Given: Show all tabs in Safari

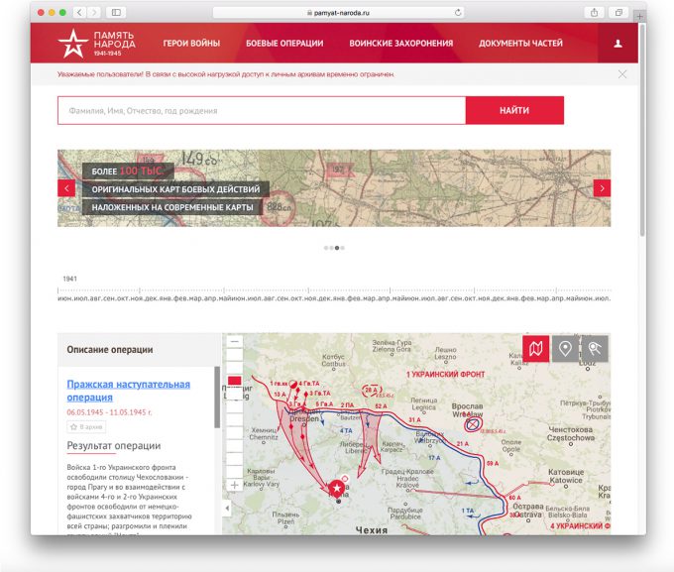Looking at the screenshot, I should click(x=618, y=13).
